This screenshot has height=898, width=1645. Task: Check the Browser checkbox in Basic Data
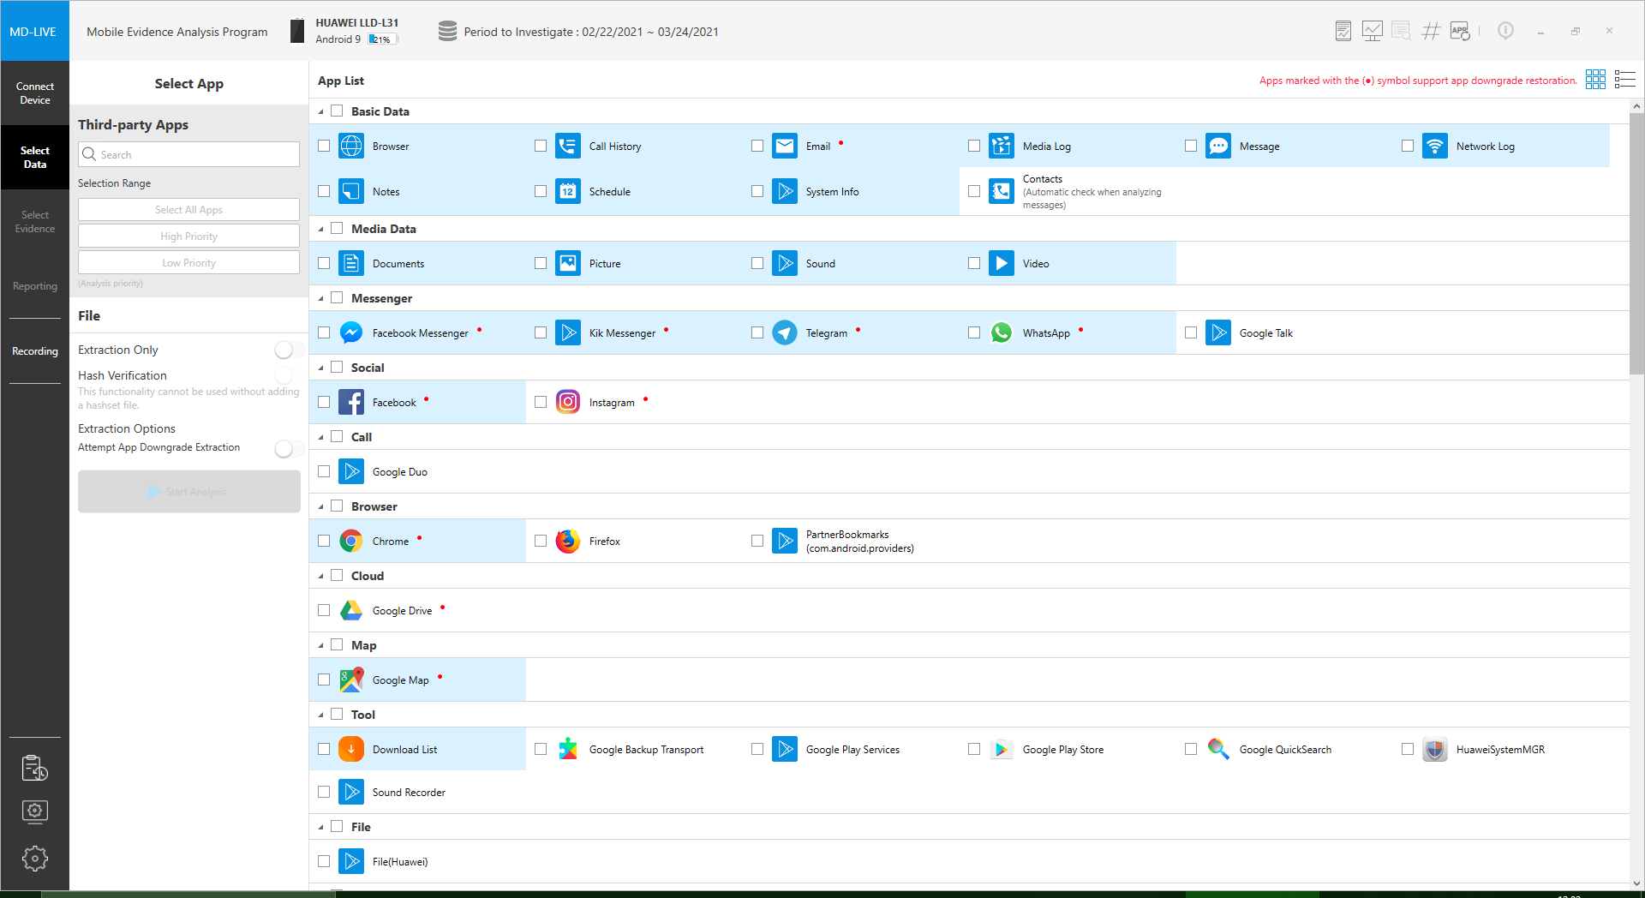324,146
